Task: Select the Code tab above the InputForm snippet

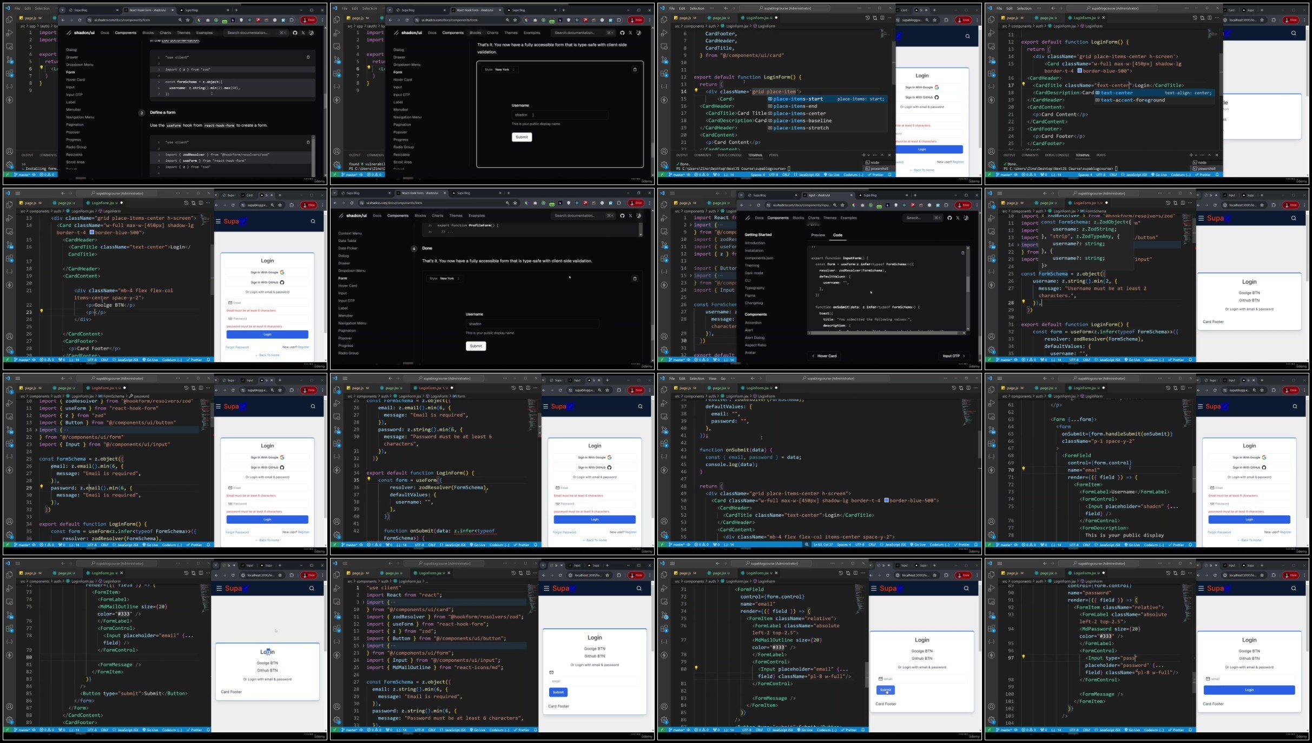Action: (838, 235)
